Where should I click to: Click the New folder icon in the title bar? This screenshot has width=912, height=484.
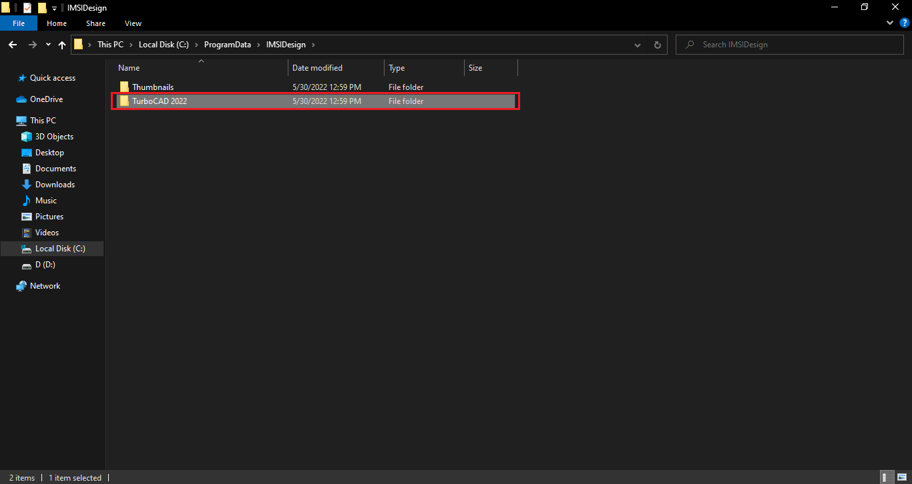42,8
